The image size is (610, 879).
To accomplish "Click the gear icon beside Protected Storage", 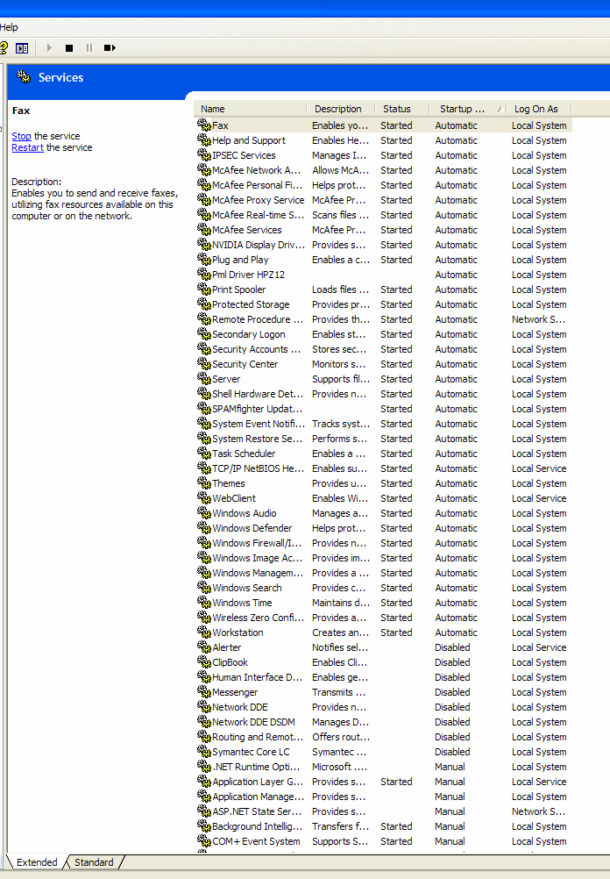I will [204, 304].
